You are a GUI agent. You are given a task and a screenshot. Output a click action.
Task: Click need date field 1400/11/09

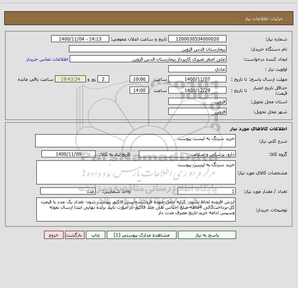(x=69, y=154)
